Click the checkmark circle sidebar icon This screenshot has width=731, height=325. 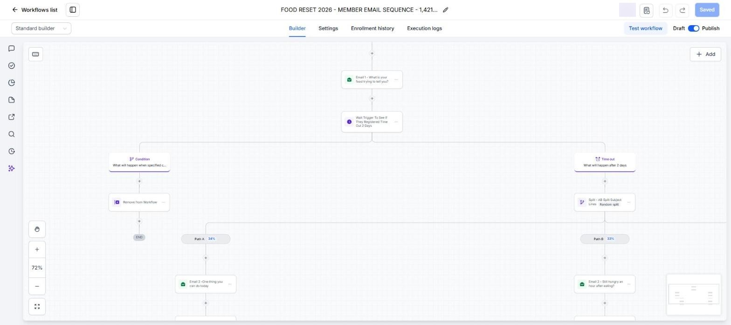click(x=12, y=66)
